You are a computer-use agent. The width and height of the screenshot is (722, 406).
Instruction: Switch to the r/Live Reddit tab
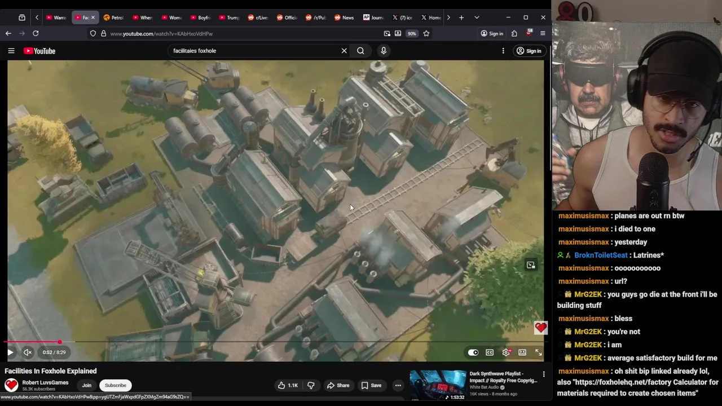[258, 17]
